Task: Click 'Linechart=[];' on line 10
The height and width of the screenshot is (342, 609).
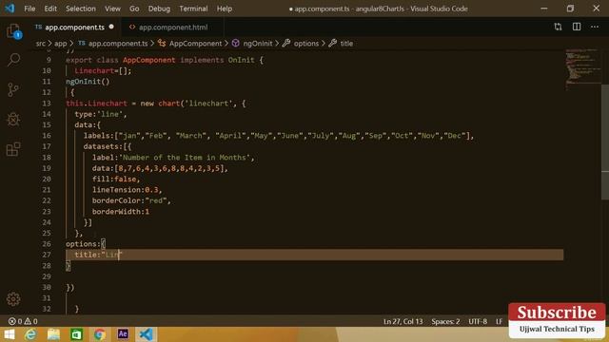Action: pos(103,71)
